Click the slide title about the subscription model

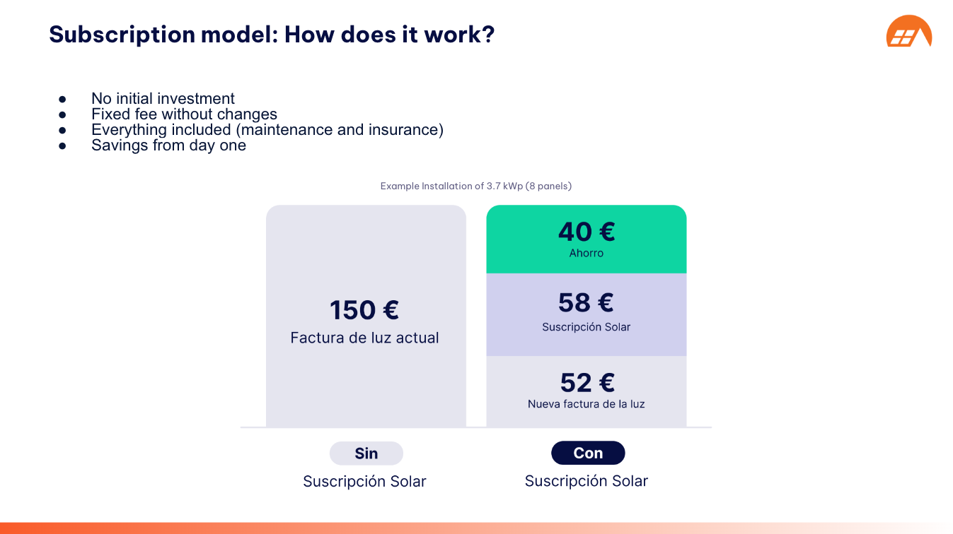272,34
